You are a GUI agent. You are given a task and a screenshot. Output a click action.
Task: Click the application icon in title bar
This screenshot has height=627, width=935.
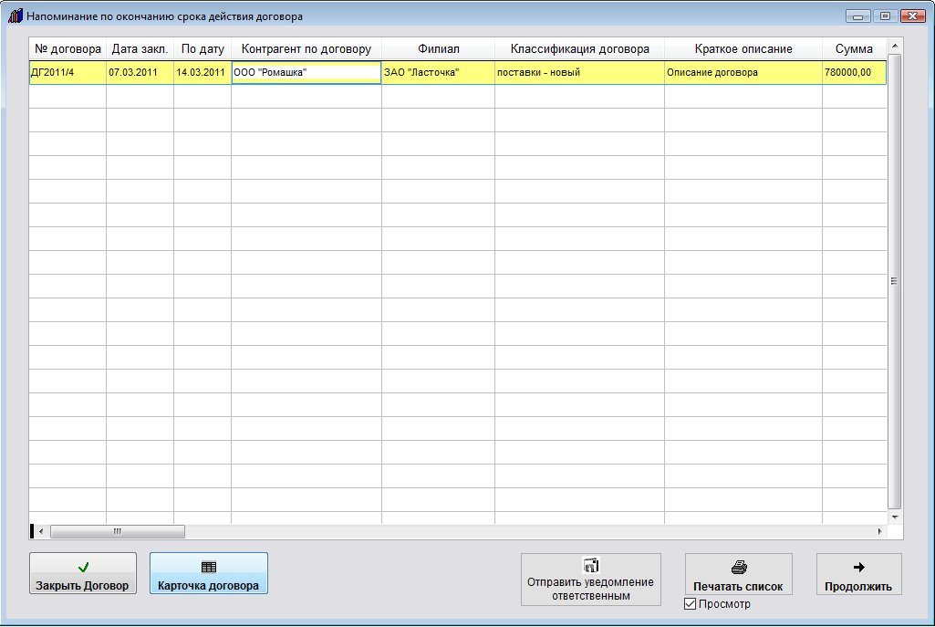(x=15, y=16)
